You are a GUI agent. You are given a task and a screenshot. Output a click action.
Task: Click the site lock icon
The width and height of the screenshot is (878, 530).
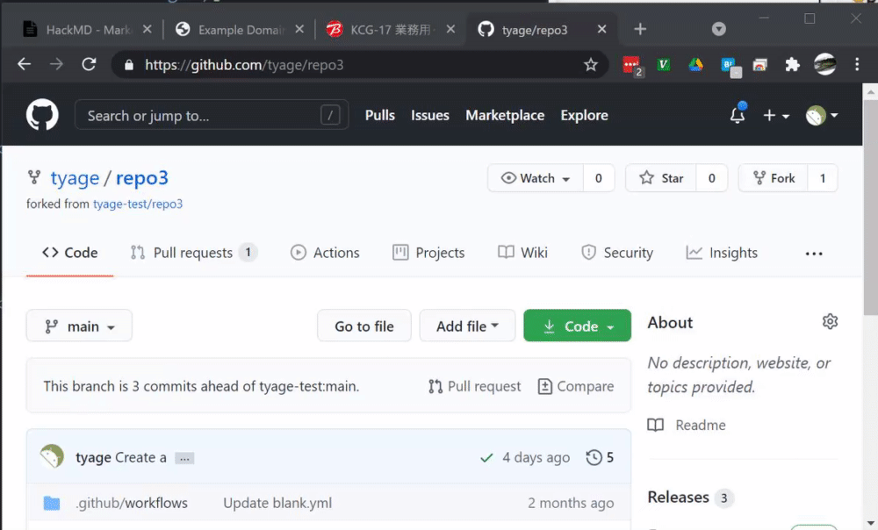click(x=129, y=65)
